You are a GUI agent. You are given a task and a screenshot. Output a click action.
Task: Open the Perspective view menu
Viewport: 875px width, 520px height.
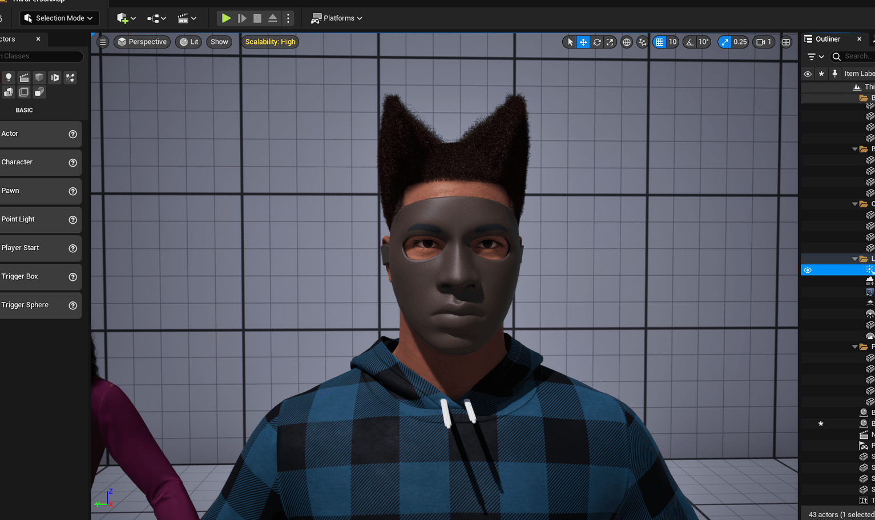point(142,42)
